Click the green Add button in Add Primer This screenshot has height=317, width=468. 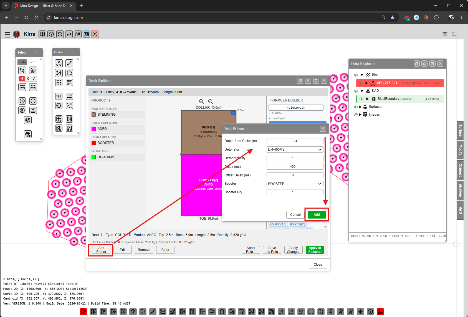pyautogui.click(x=317, y=215)
